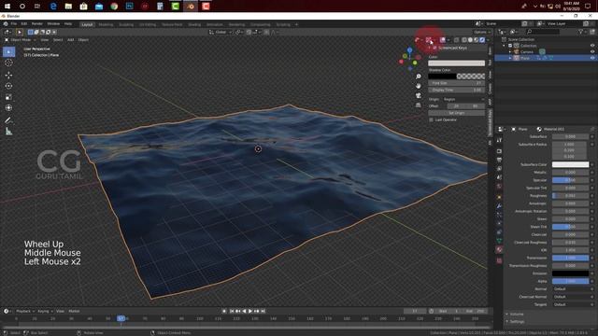598x336 pixels.
Task: Click the play animation button
Action: (250, 311)
